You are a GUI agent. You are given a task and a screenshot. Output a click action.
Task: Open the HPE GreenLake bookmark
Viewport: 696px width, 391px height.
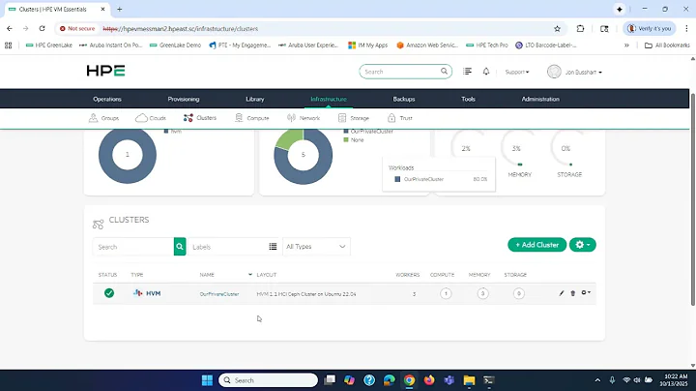tap(49, 45)
